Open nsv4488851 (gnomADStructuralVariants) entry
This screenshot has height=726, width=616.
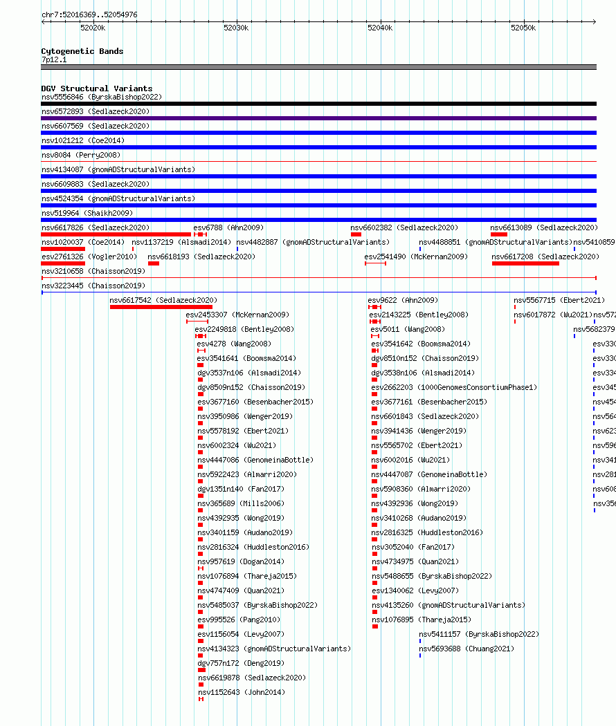click(x=496, y=242)
